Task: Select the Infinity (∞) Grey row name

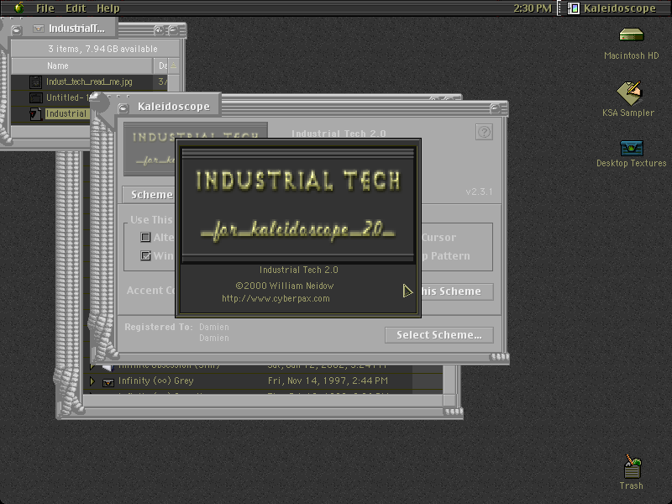Action: click(x=156, y=381)
